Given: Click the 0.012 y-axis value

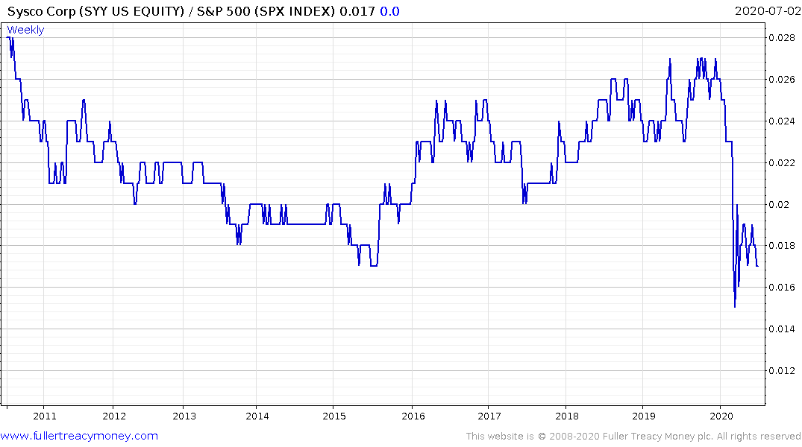Looking at the screenshot, I should click(782, 371).
